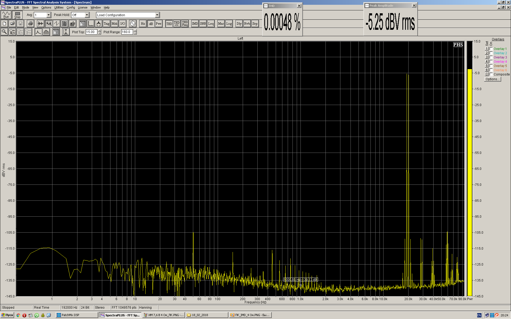This screenshot has width=511, height=319.
Task: Toggle the SNR measurement utility
Action: click(203, 24)
